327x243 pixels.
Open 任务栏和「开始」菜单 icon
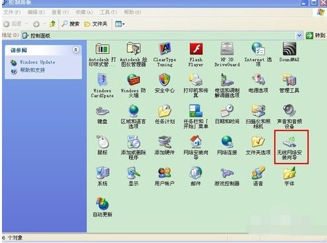click(196, 111)
